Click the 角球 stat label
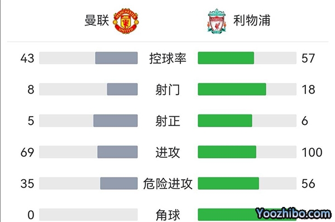Screen dimensions: 335x222 coord(167,215)
